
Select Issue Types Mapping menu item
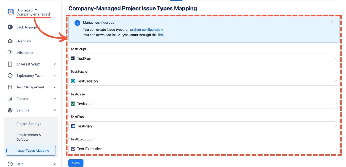(x=33, y=151)
